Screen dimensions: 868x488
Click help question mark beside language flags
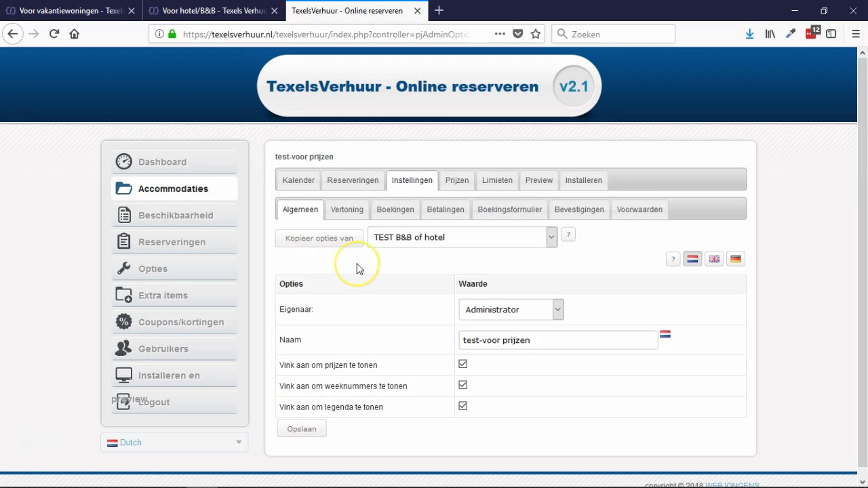(x=673, y=259)
